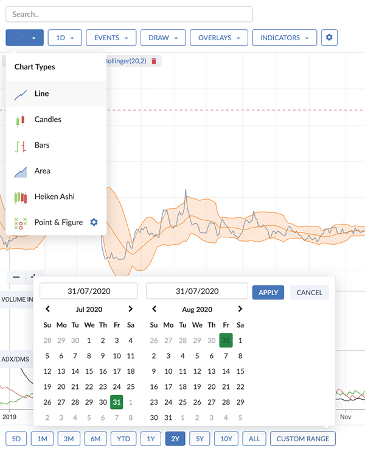The height and width of the screenshot is (451, 365).
Task: Select July 1 in left calendar
Action: pos(89,341)
